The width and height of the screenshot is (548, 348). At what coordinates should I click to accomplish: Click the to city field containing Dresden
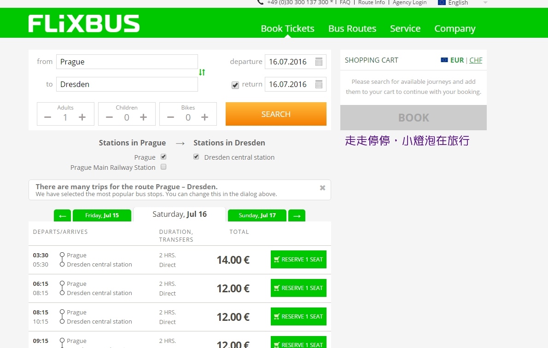[127, 85]
